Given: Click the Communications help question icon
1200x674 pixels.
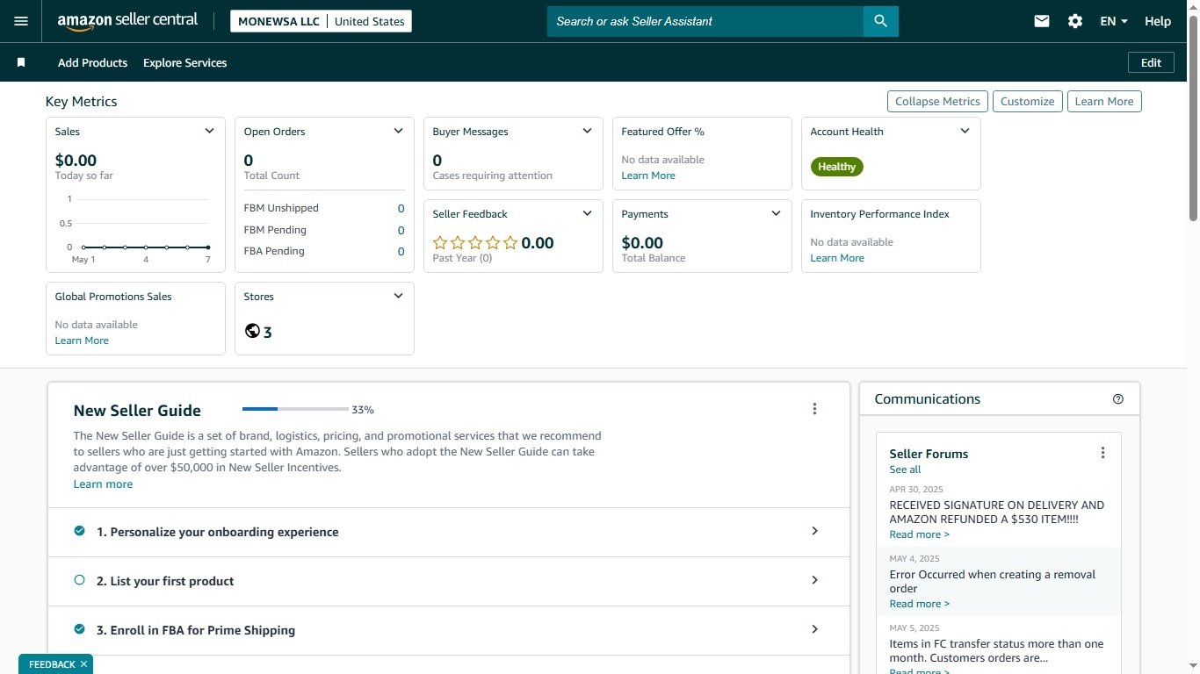Looking at the screenshot, I should [1118, 398].
